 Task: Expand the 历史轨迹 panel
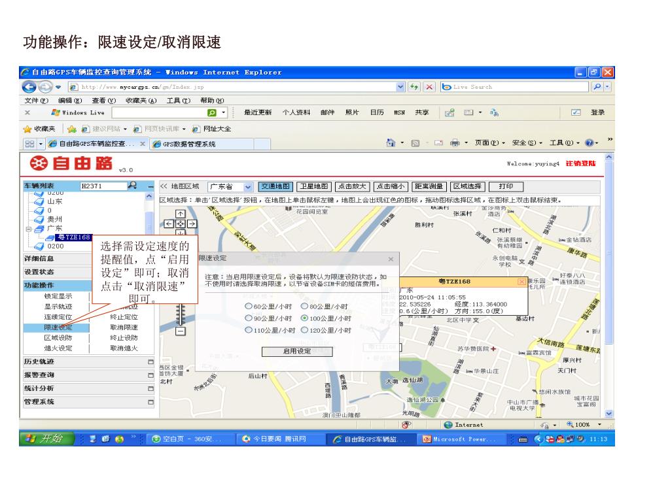point(150,361)
